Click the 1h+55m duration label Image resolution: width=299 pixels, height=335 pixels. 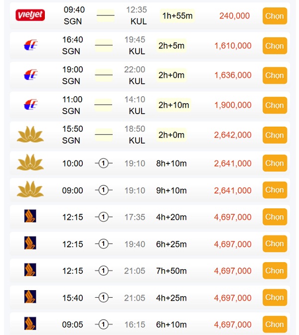[x=177, y=16]
